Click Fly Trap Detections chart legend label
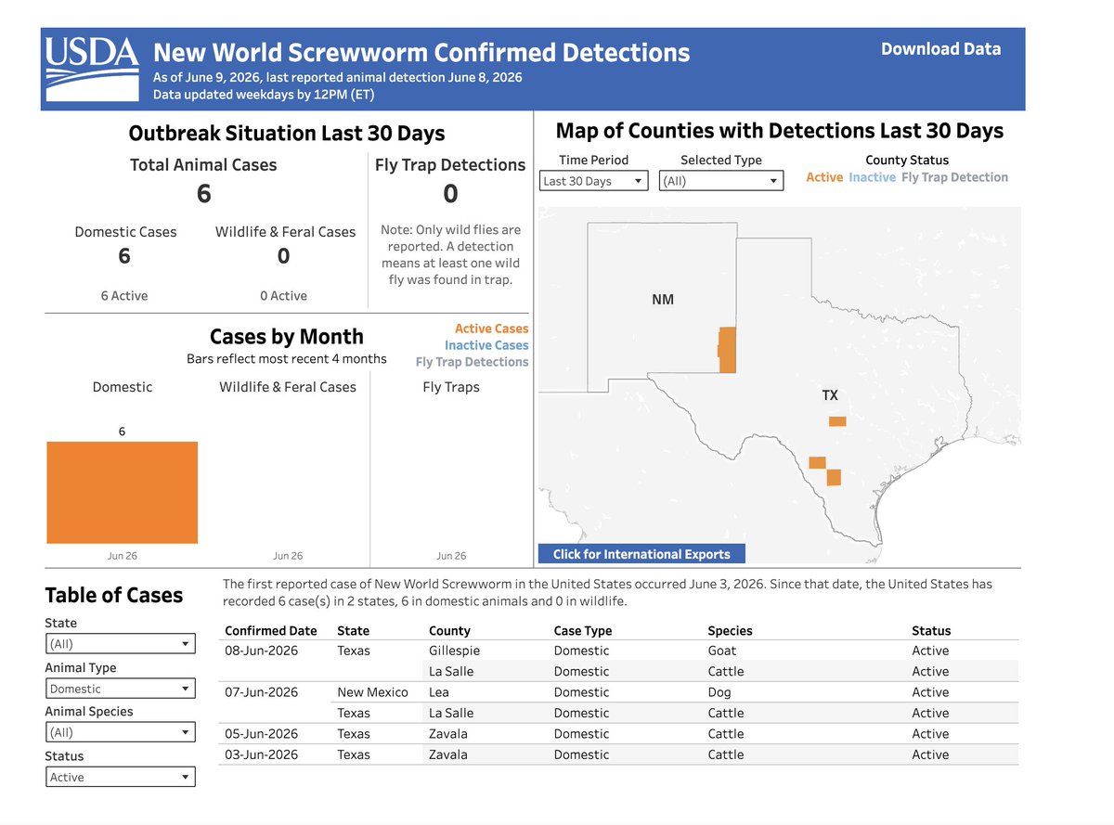1114x825 pixels. point(472,362)
